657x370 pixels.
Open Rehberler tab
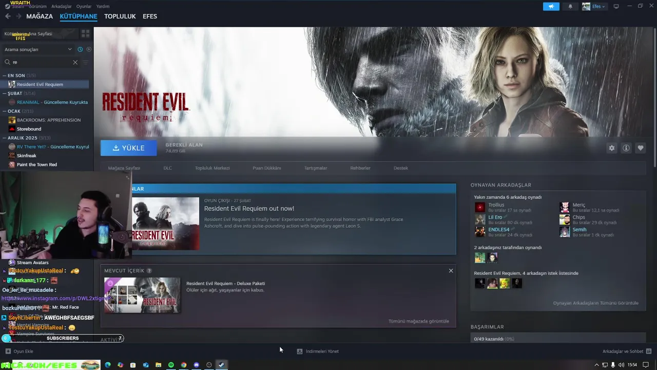pyautogui.click(x=360, y=168)
